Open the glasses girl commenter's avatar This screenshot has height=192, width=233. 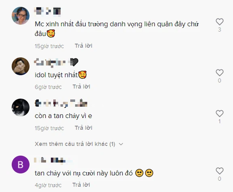point(20,16)
